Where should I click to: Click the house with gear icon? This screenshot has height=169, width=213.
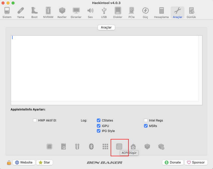coord(133,146)
